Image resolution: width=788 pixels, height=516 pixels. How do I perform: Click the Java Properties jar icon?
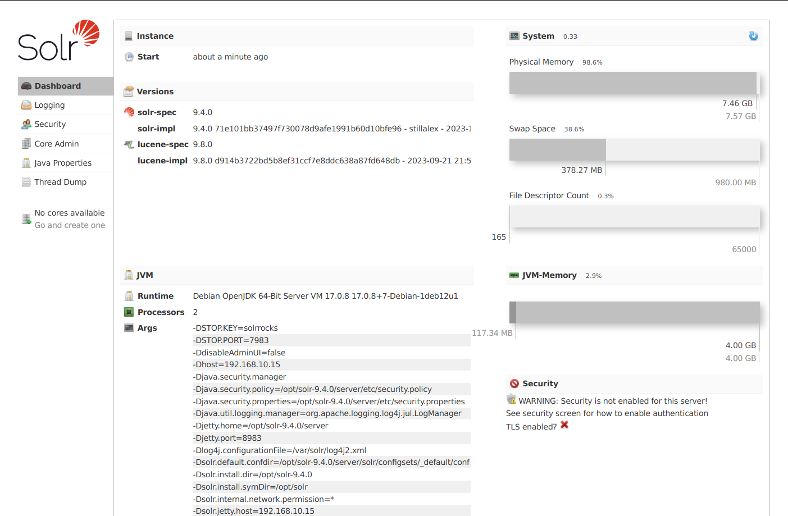click(26, 163)
